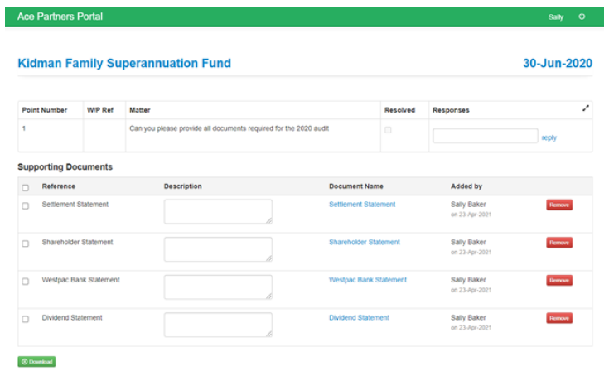The height and width of the screenshot is (376, 609).
Task: Focus the Responses text input field
Action: coord(485,136)
